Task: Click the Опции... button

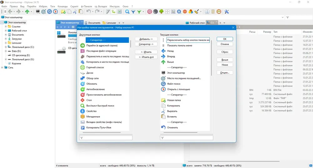Action: pos(225,73)
